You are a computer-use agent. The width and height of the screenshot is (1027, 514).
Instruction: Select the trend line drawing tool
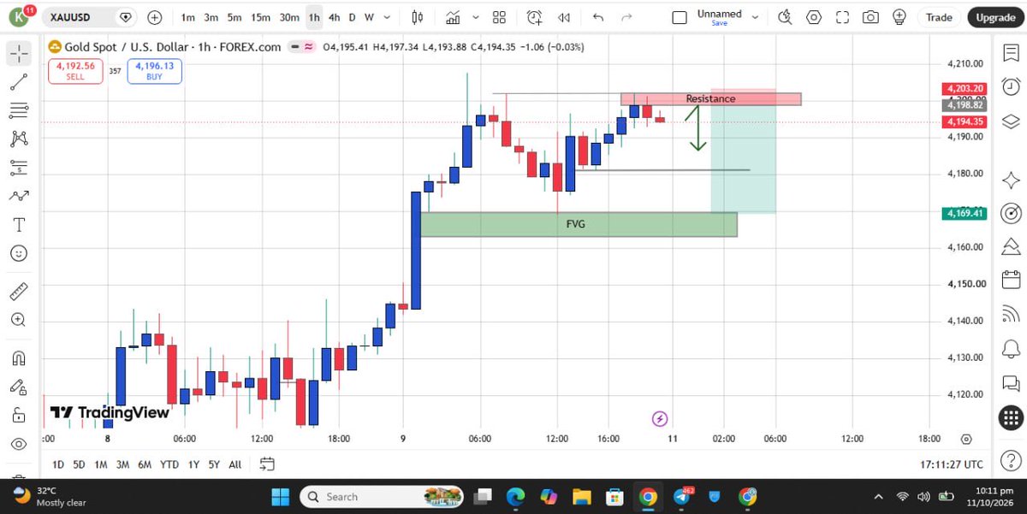click(x=19, y=82)
